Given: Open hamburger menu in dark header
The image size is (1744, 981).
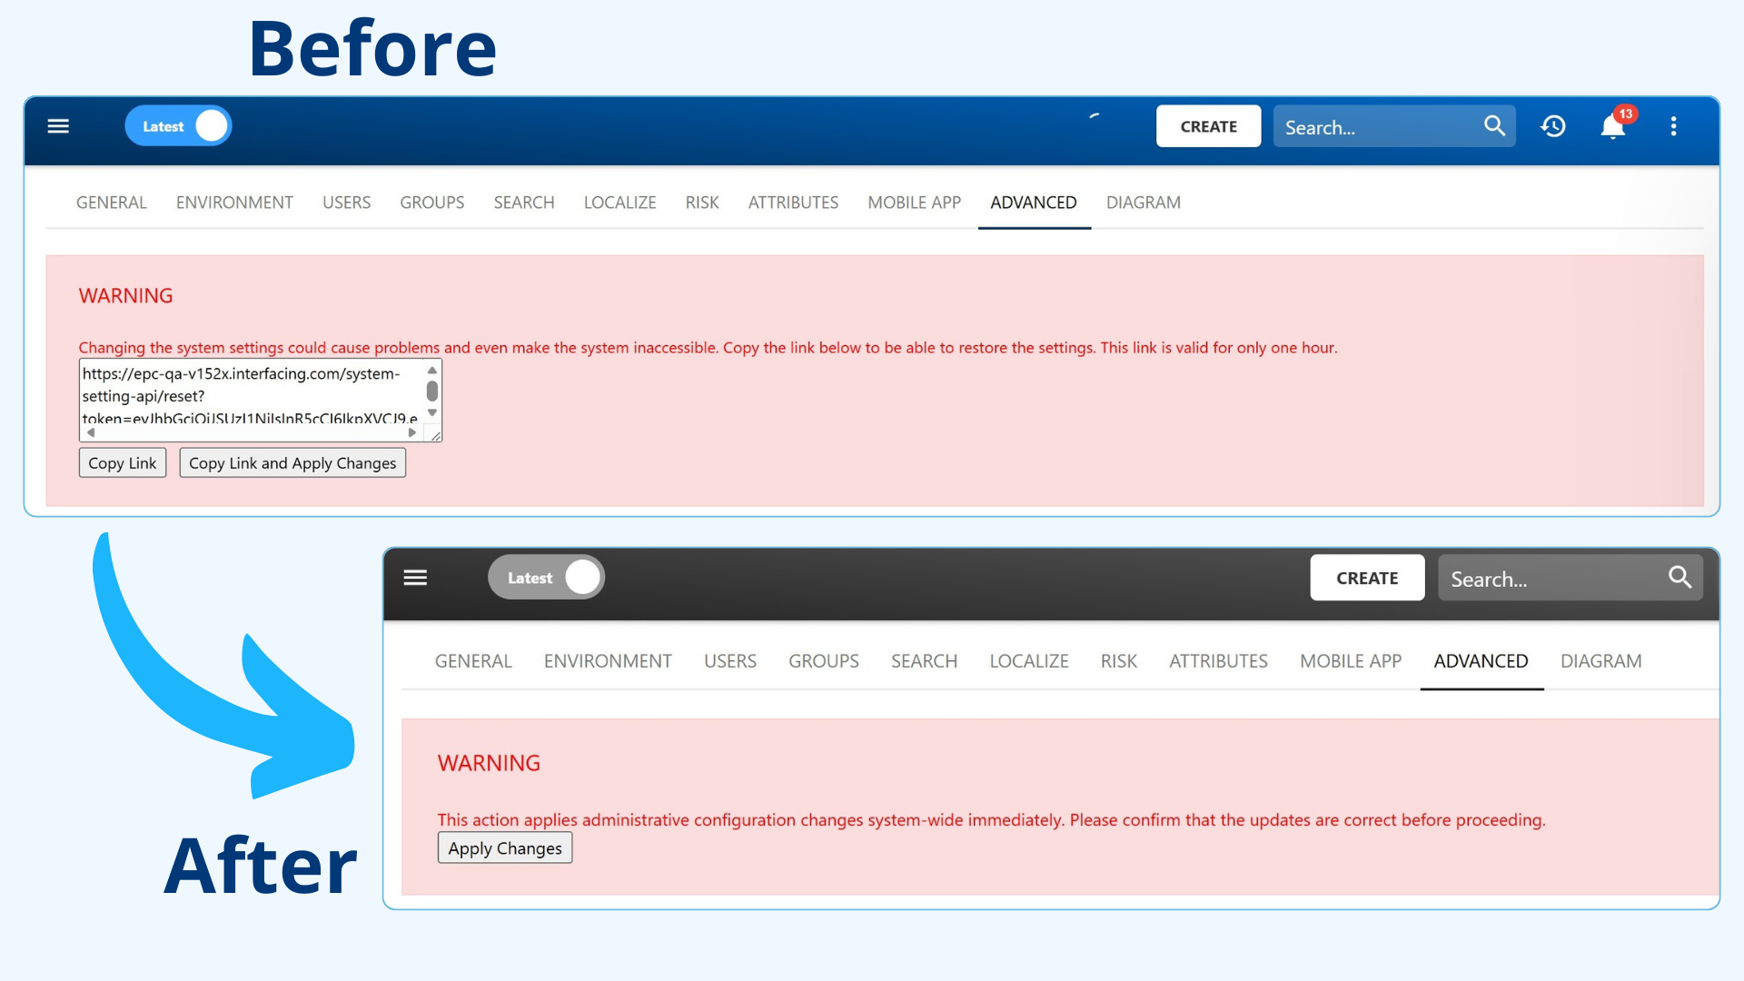Looking at the screenshot, I should pyautogui.click(x=415, y=578).
